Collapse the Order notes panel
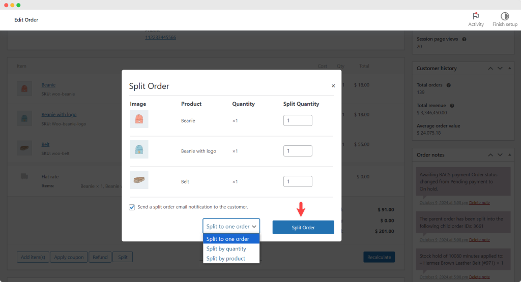This screenshot has width=521, height=282. pyautogui.click(x=510, y=155)
